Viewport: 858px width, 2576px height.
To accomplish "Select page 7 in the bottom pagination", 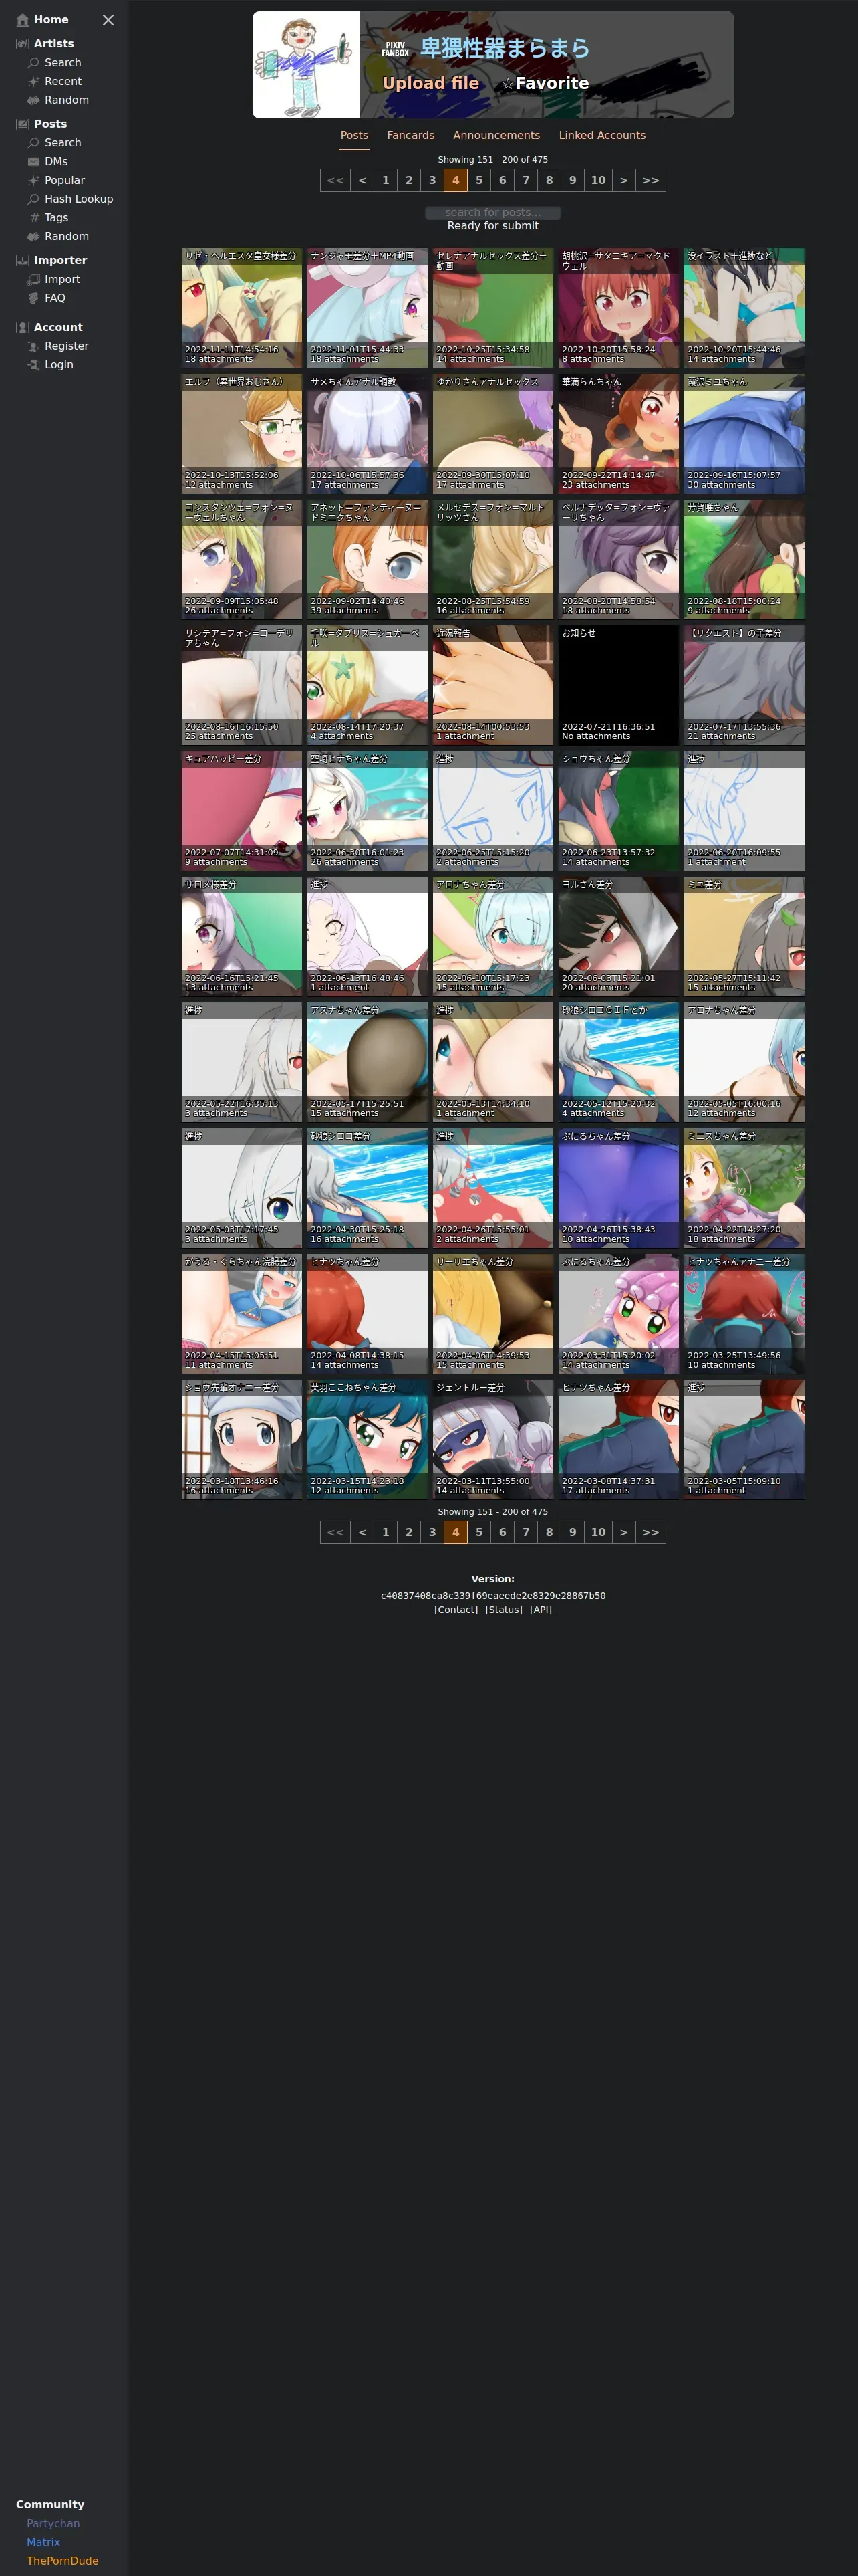I will click(x=527, y=1533).
